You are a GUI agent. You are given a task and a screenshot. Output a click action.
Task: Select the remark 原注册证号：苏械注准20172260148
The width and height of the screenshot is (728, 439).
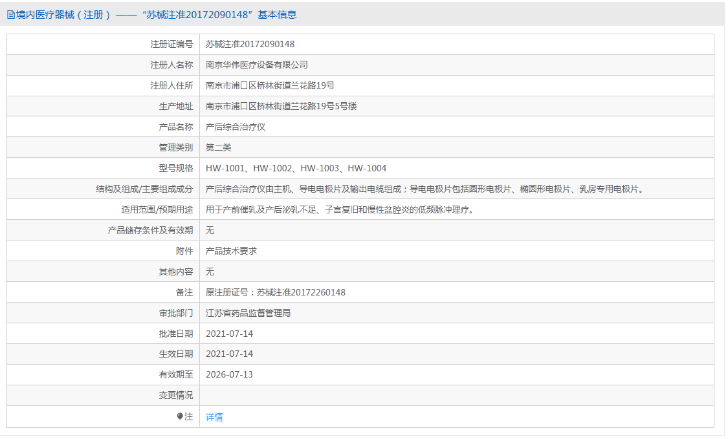[275, 292]
